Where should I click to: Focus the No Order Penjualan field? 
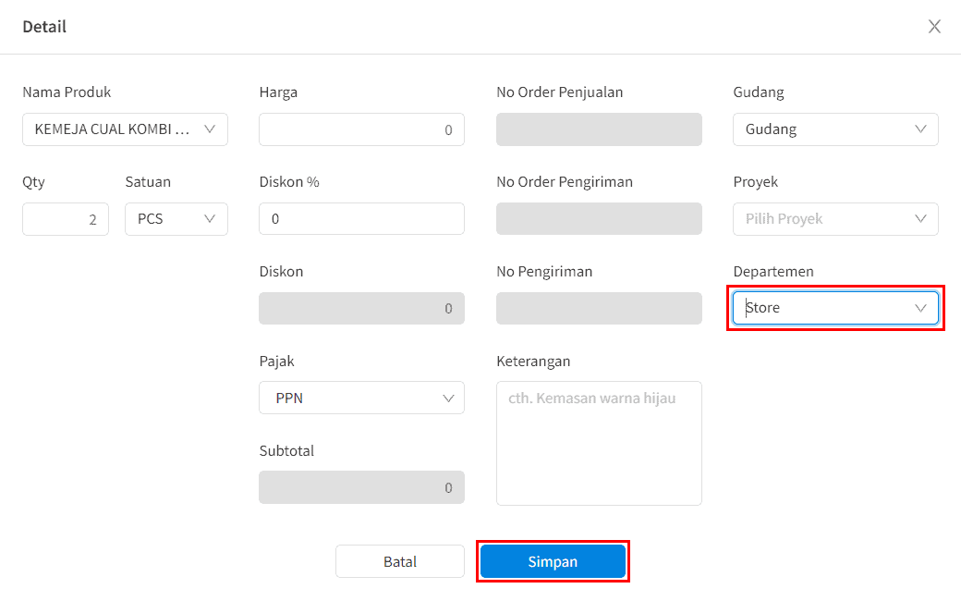(x=599, y=129)
